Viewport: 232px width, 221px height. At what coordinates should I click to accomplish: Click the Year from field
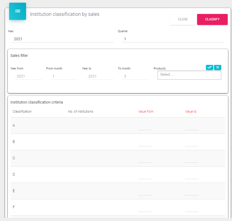coord(28,76)
